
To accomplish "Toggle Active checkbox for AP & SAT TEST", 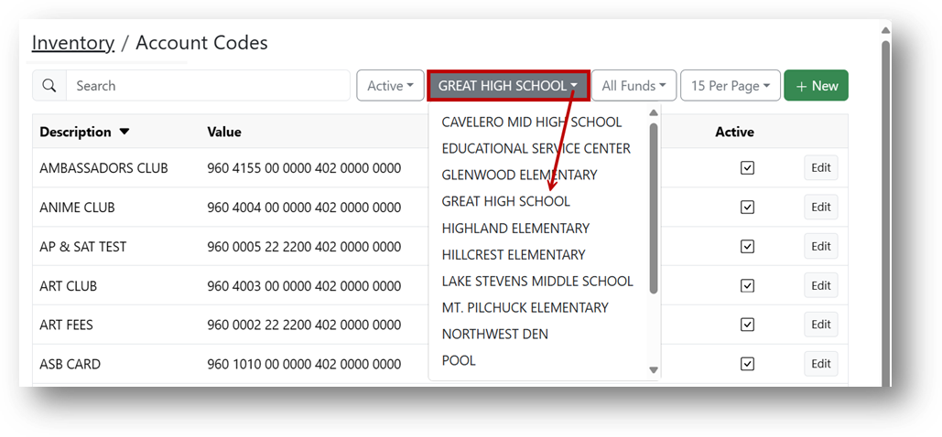I will click(x=747, y=247).
